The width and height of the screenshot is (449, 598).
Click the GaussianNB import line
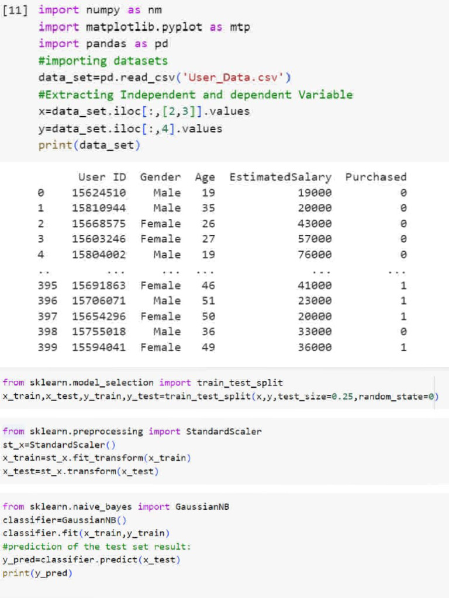116,507
